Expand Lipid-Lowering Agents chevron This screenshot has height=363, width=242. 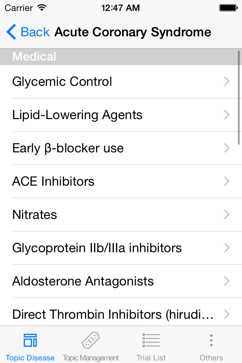pyautogui.click(x=227, y=115)
